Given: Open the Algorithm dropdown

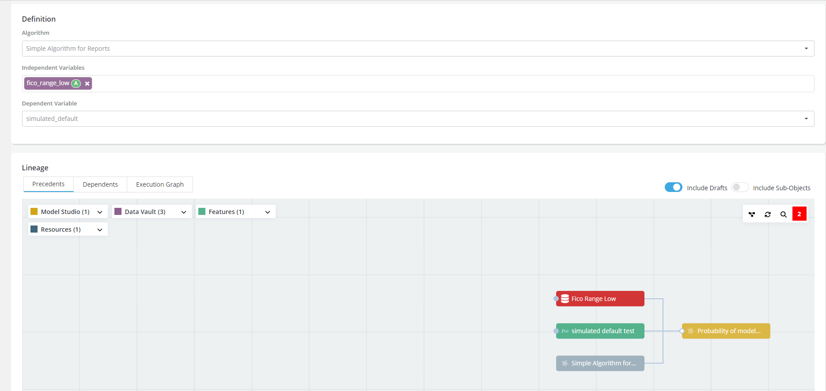Looking at the screenshot, I should [806, 49].
